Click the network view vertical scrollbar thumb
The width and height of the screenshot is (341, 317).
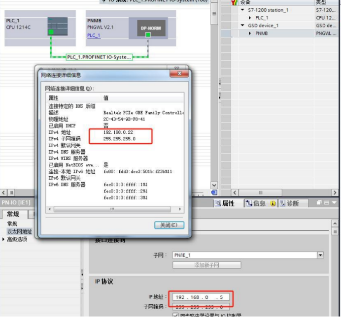coord(214,13)
